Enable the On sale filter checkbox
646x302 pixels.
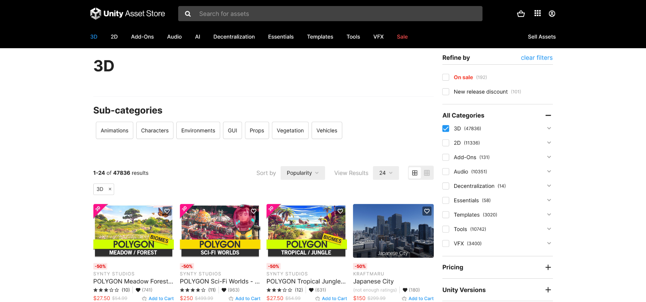click(x=446, y=77)
